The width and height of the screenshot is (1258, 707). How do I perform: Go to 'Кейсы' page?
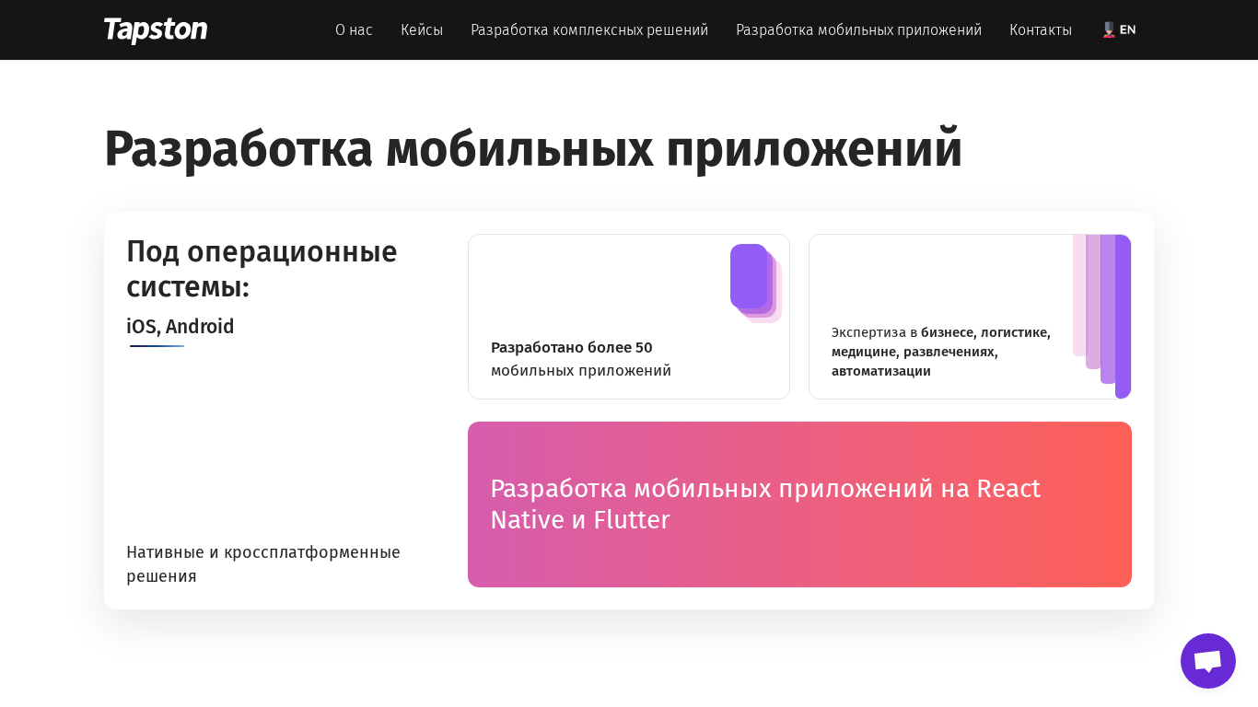(422, 30)
